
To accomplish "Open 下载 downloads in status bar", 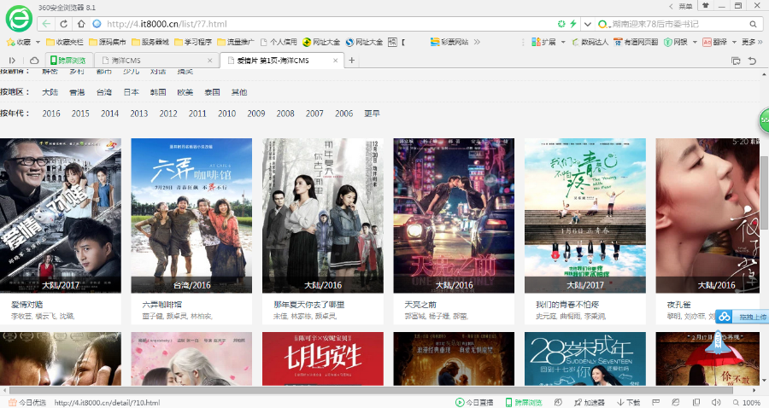I will point(629,402).
